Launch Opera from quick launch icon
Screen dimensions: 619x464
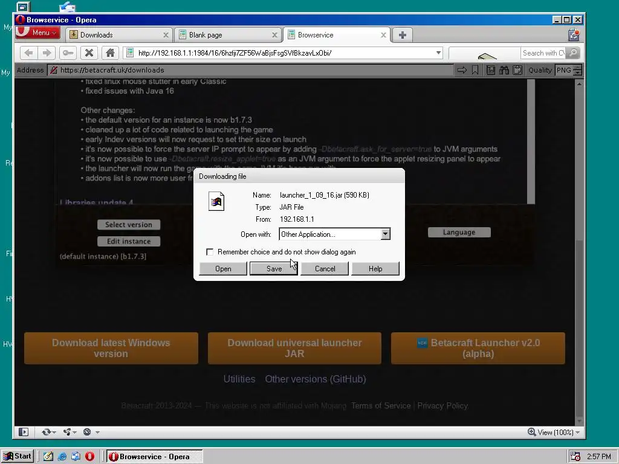pos(89,457)
